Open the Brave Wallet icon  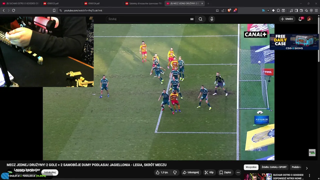coord(301,10)
